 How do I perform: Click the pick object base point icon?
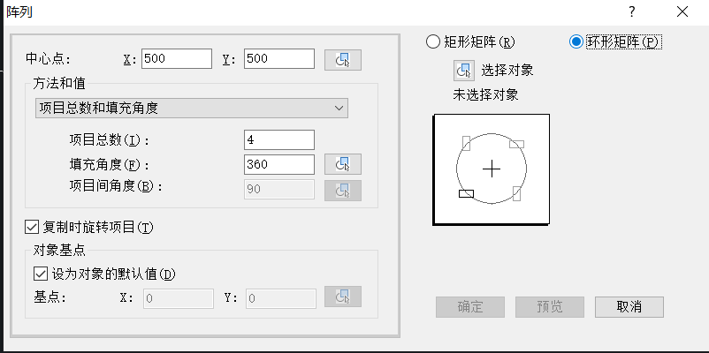pyautogui.click(x=343, y=298)
